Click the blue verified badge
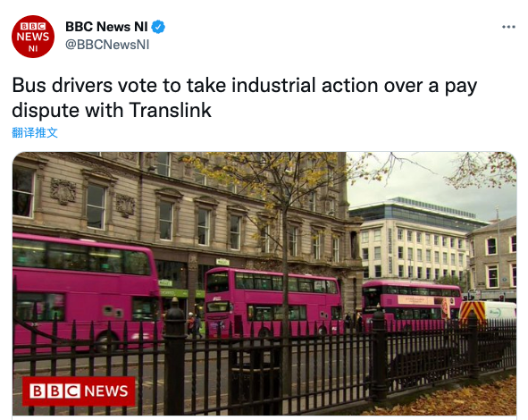The height and width of the screenshot is (420, 528). [x=158, y=27]
